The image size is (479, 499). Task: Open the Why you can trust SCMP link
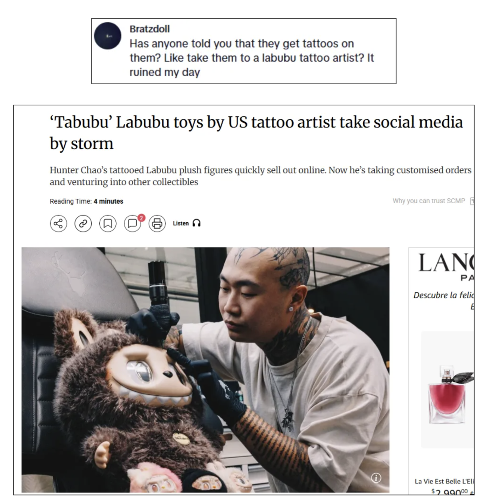pos(429,201)
